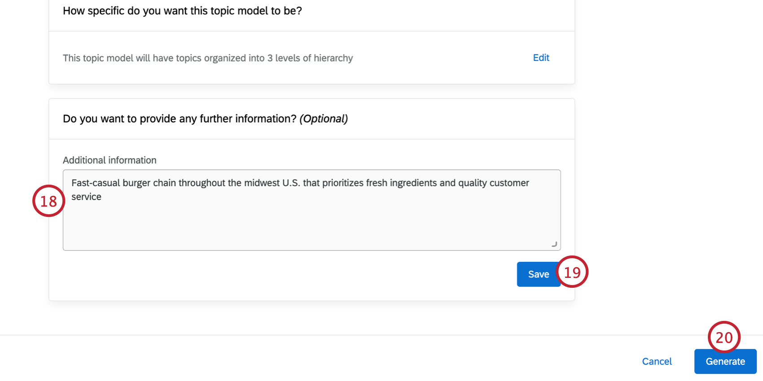Image resolution: width=763 pixels, height=381 pixels.
Task: Cancel the topic model setup
Action: pos(657,361)
